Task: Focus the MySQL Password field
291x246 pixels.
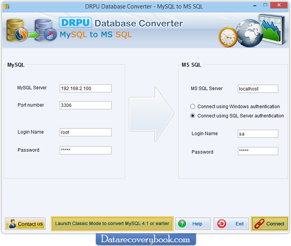Action: 85,150
